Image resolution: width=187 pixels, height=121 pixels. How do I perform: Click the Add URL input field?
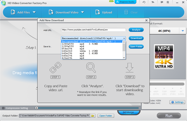[93, 30]
